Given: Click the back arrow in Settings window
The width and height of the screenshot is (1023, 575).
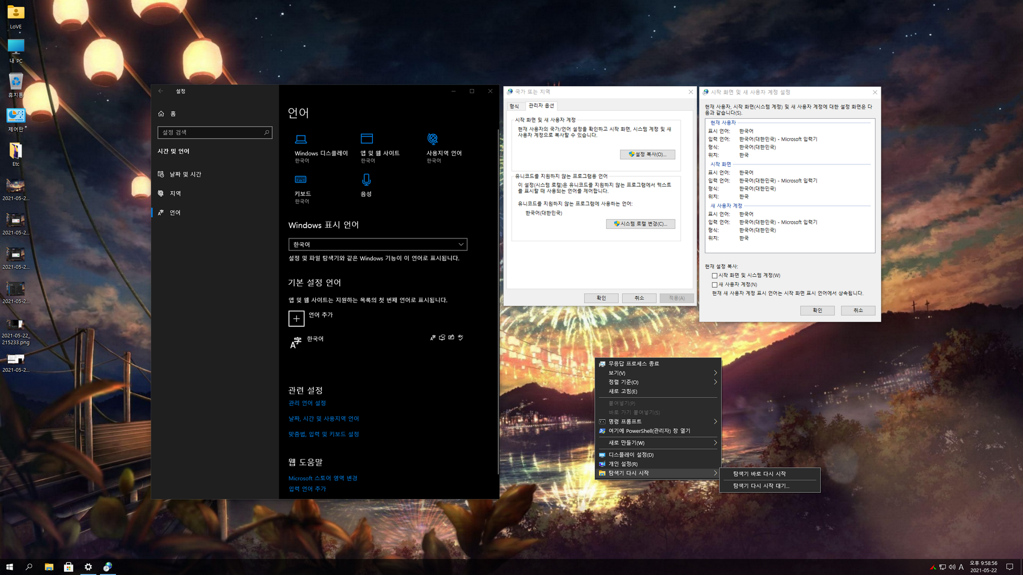Looking at the screenshot, I should point(160,91).
